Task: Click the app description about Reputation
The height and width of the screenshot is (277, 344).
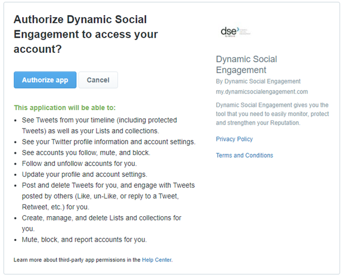Action: point(273,114)
